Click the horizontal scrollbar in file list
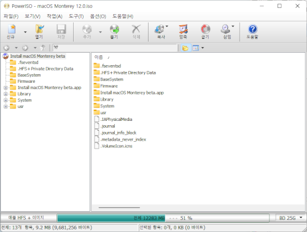The image size is (307, 232). 119,207
